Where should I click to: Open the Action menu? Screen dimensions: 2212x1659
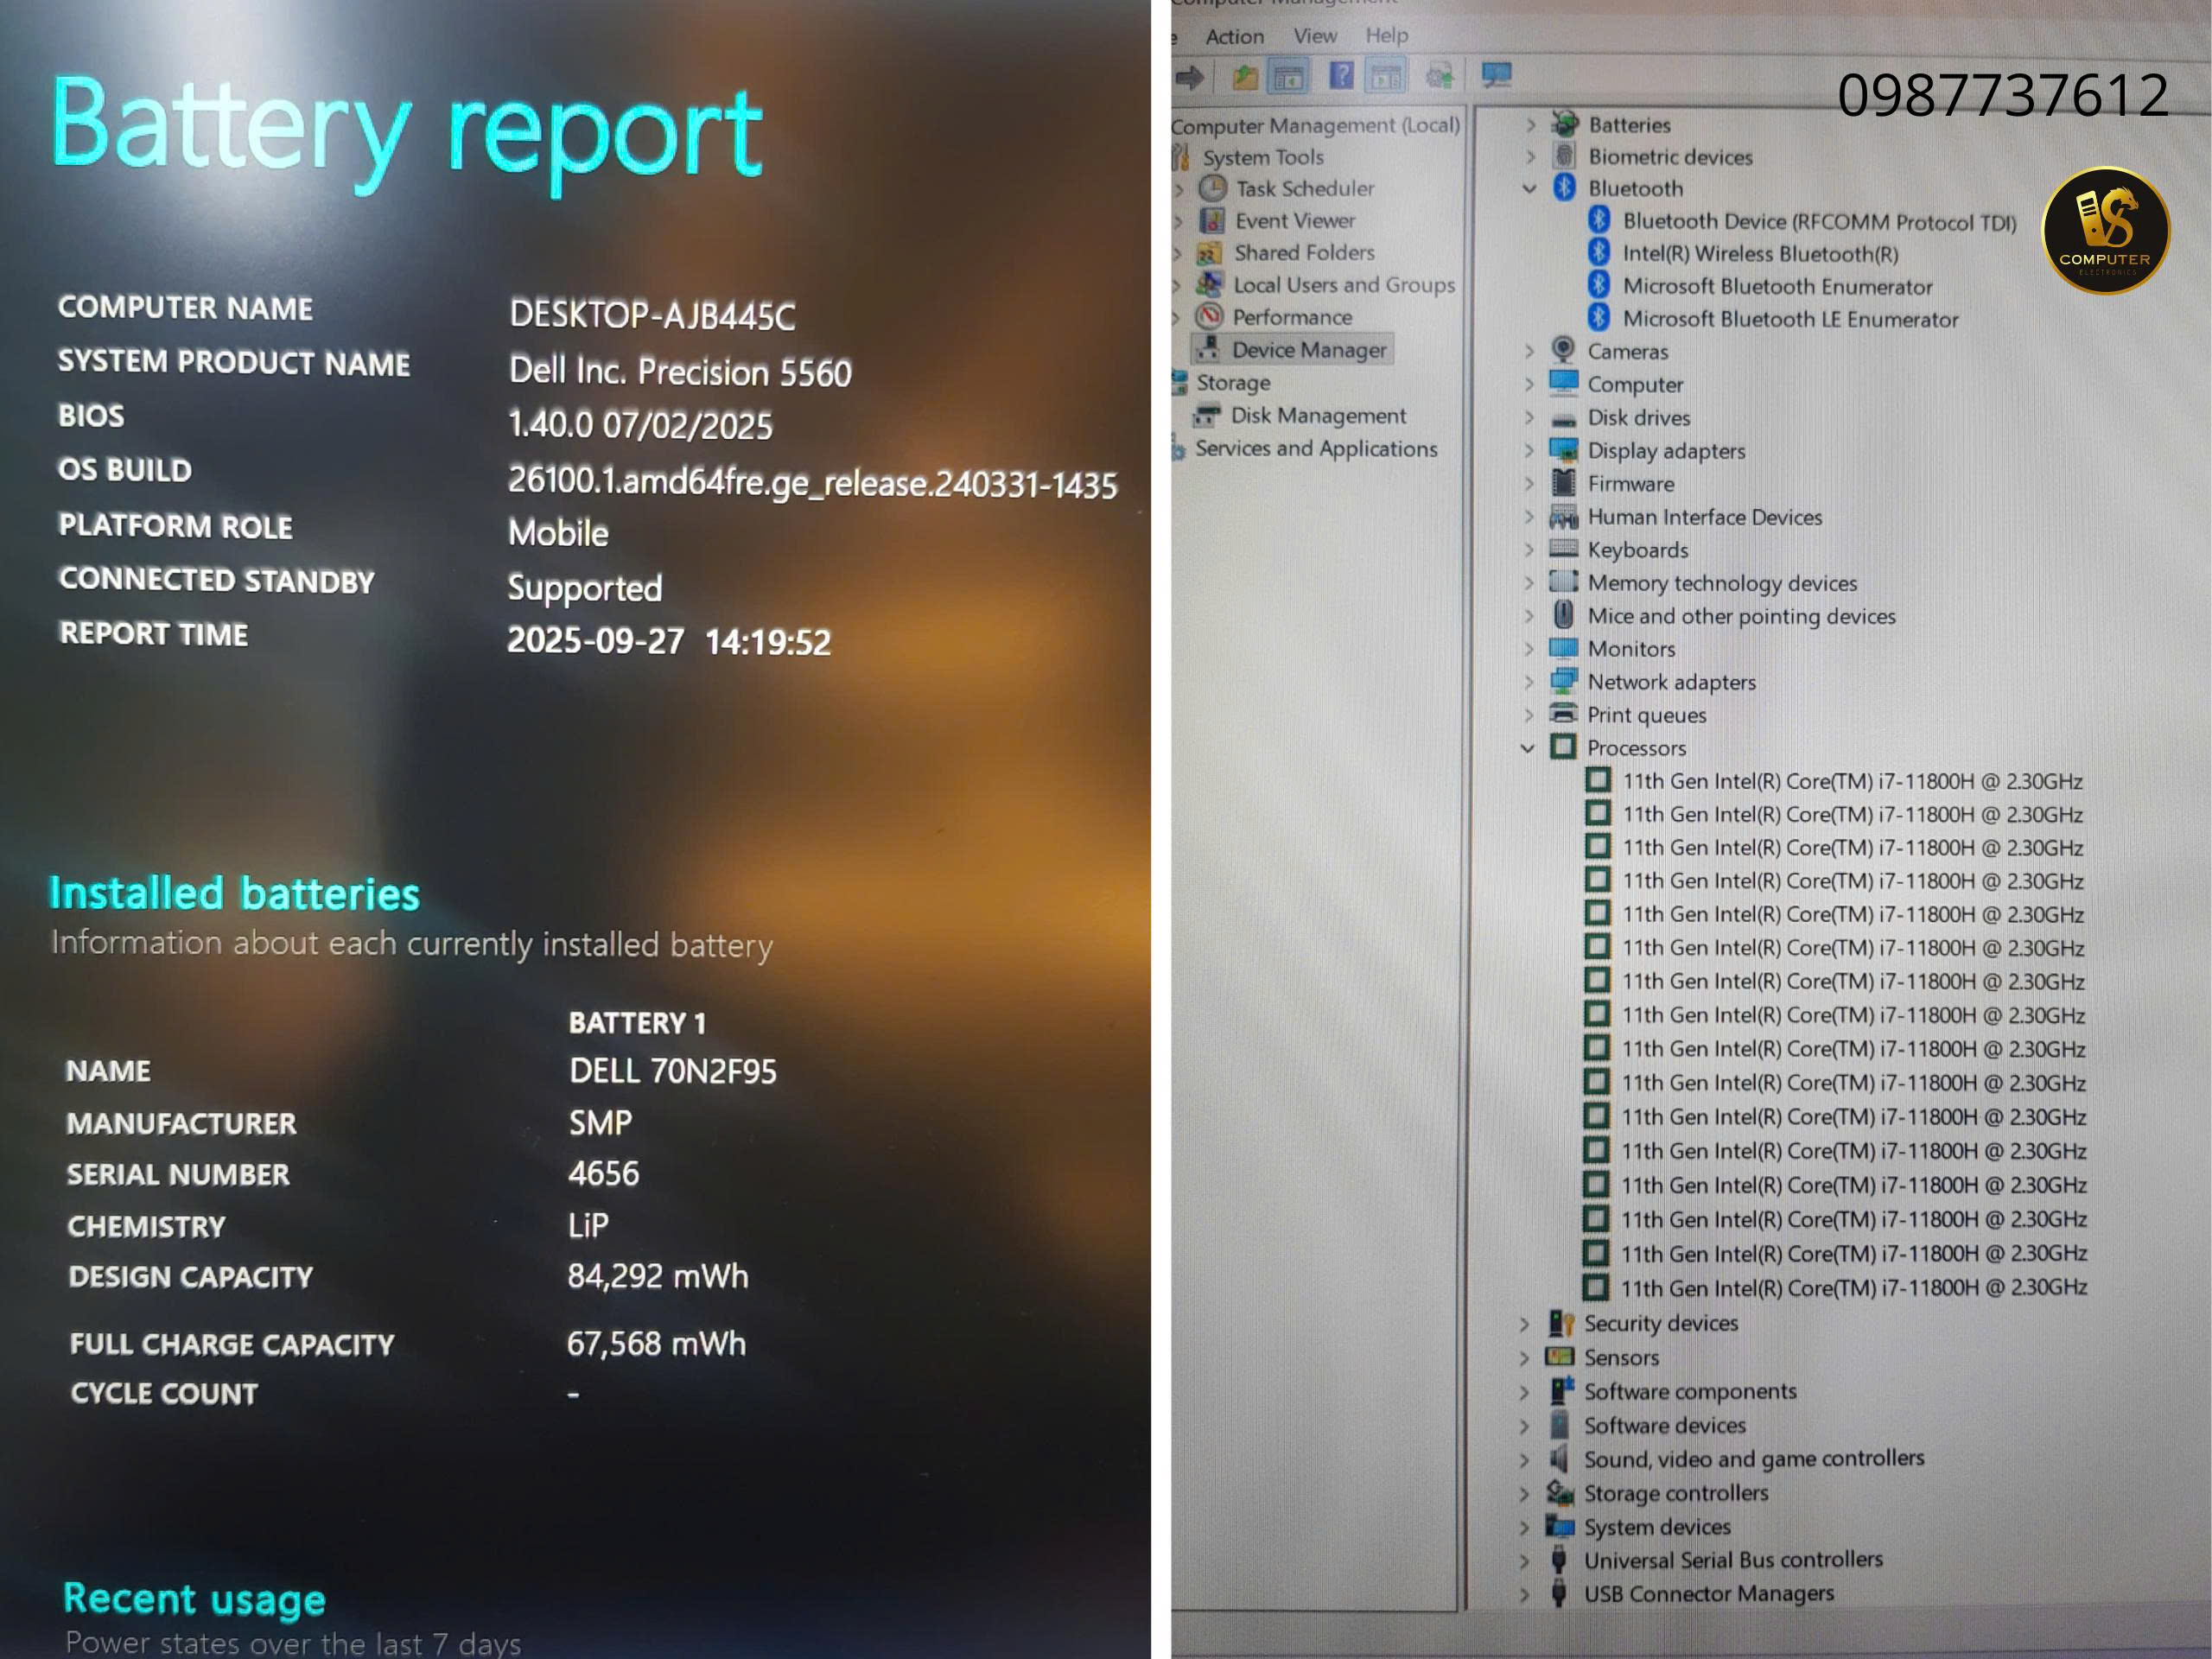point(1234,37)
